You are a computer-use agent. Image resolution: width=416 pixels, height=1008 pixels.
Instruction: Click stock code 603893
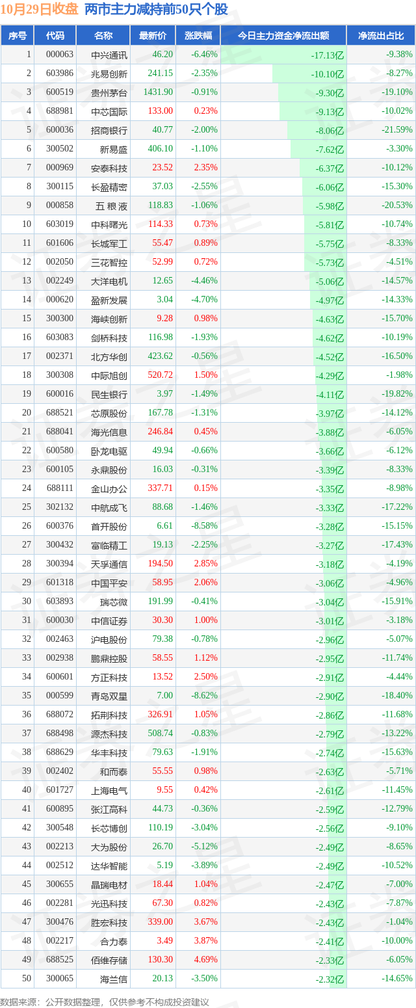(x=60, y=602)
